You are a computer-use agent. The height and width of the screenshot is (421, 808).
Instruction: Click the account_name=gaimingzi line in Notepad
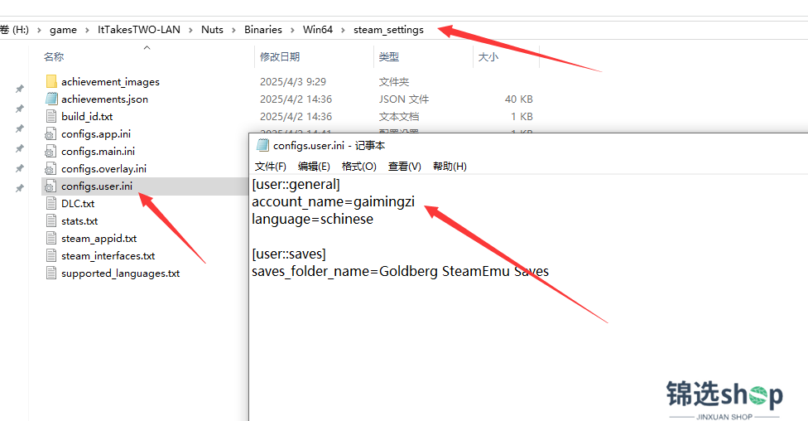(x=333, y=201)
